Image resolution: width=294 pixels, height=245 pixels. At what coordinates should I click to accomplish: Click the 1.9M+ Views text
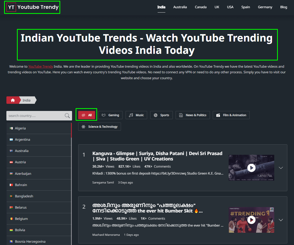pos(102,219)
